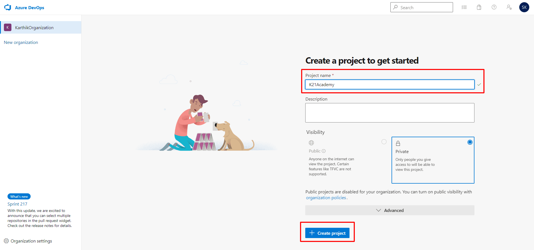Open the New organization sidebar entry
534x250 pixels.
tap(21, 42)
